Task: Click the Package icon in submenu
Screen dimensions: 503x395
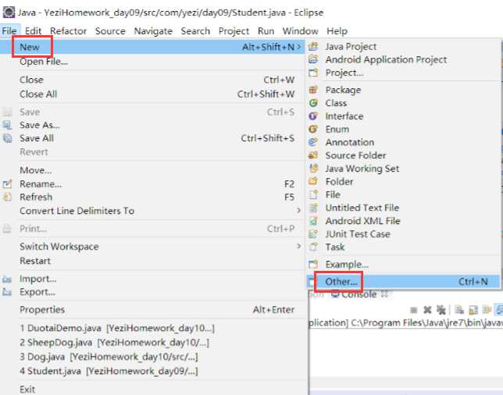Action: [313, 90]
